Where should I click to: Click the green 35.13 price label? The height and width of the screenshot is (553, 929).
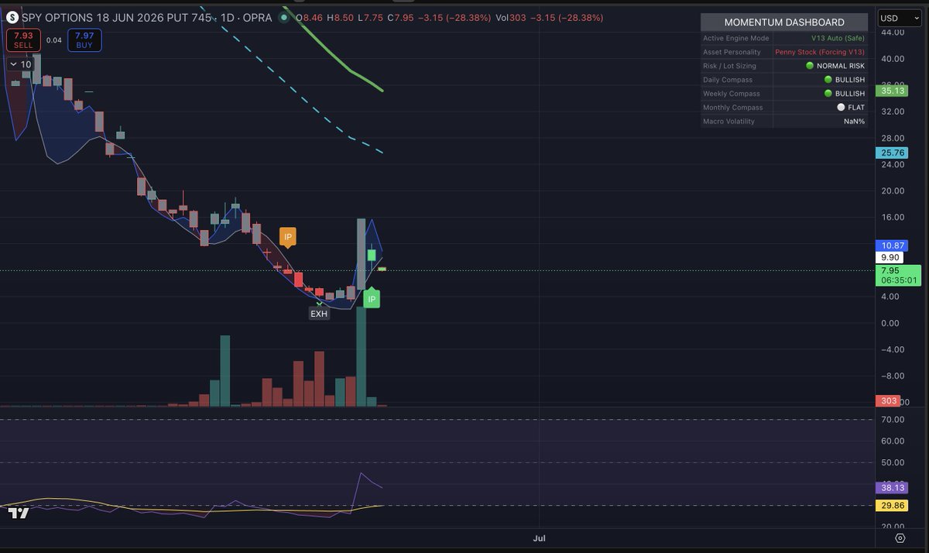click(x=893, y=91)
